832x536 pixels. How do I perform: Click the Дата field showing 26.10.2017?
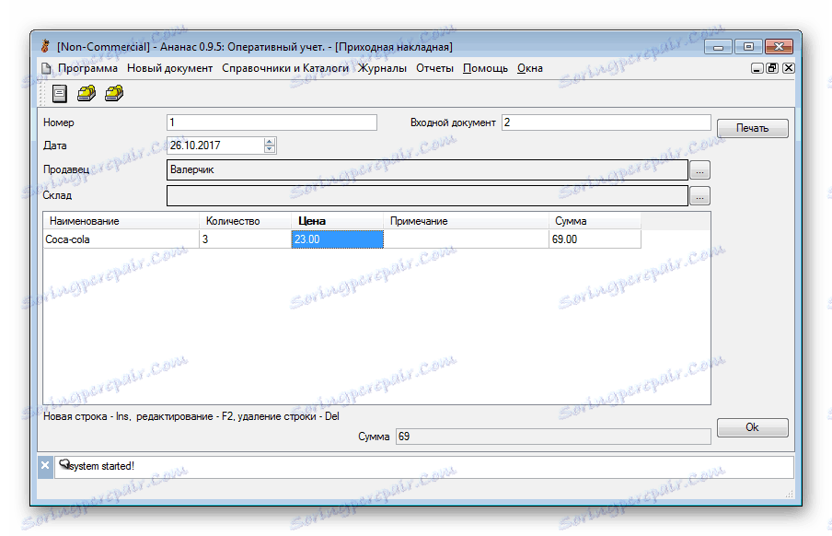point(215,146)
